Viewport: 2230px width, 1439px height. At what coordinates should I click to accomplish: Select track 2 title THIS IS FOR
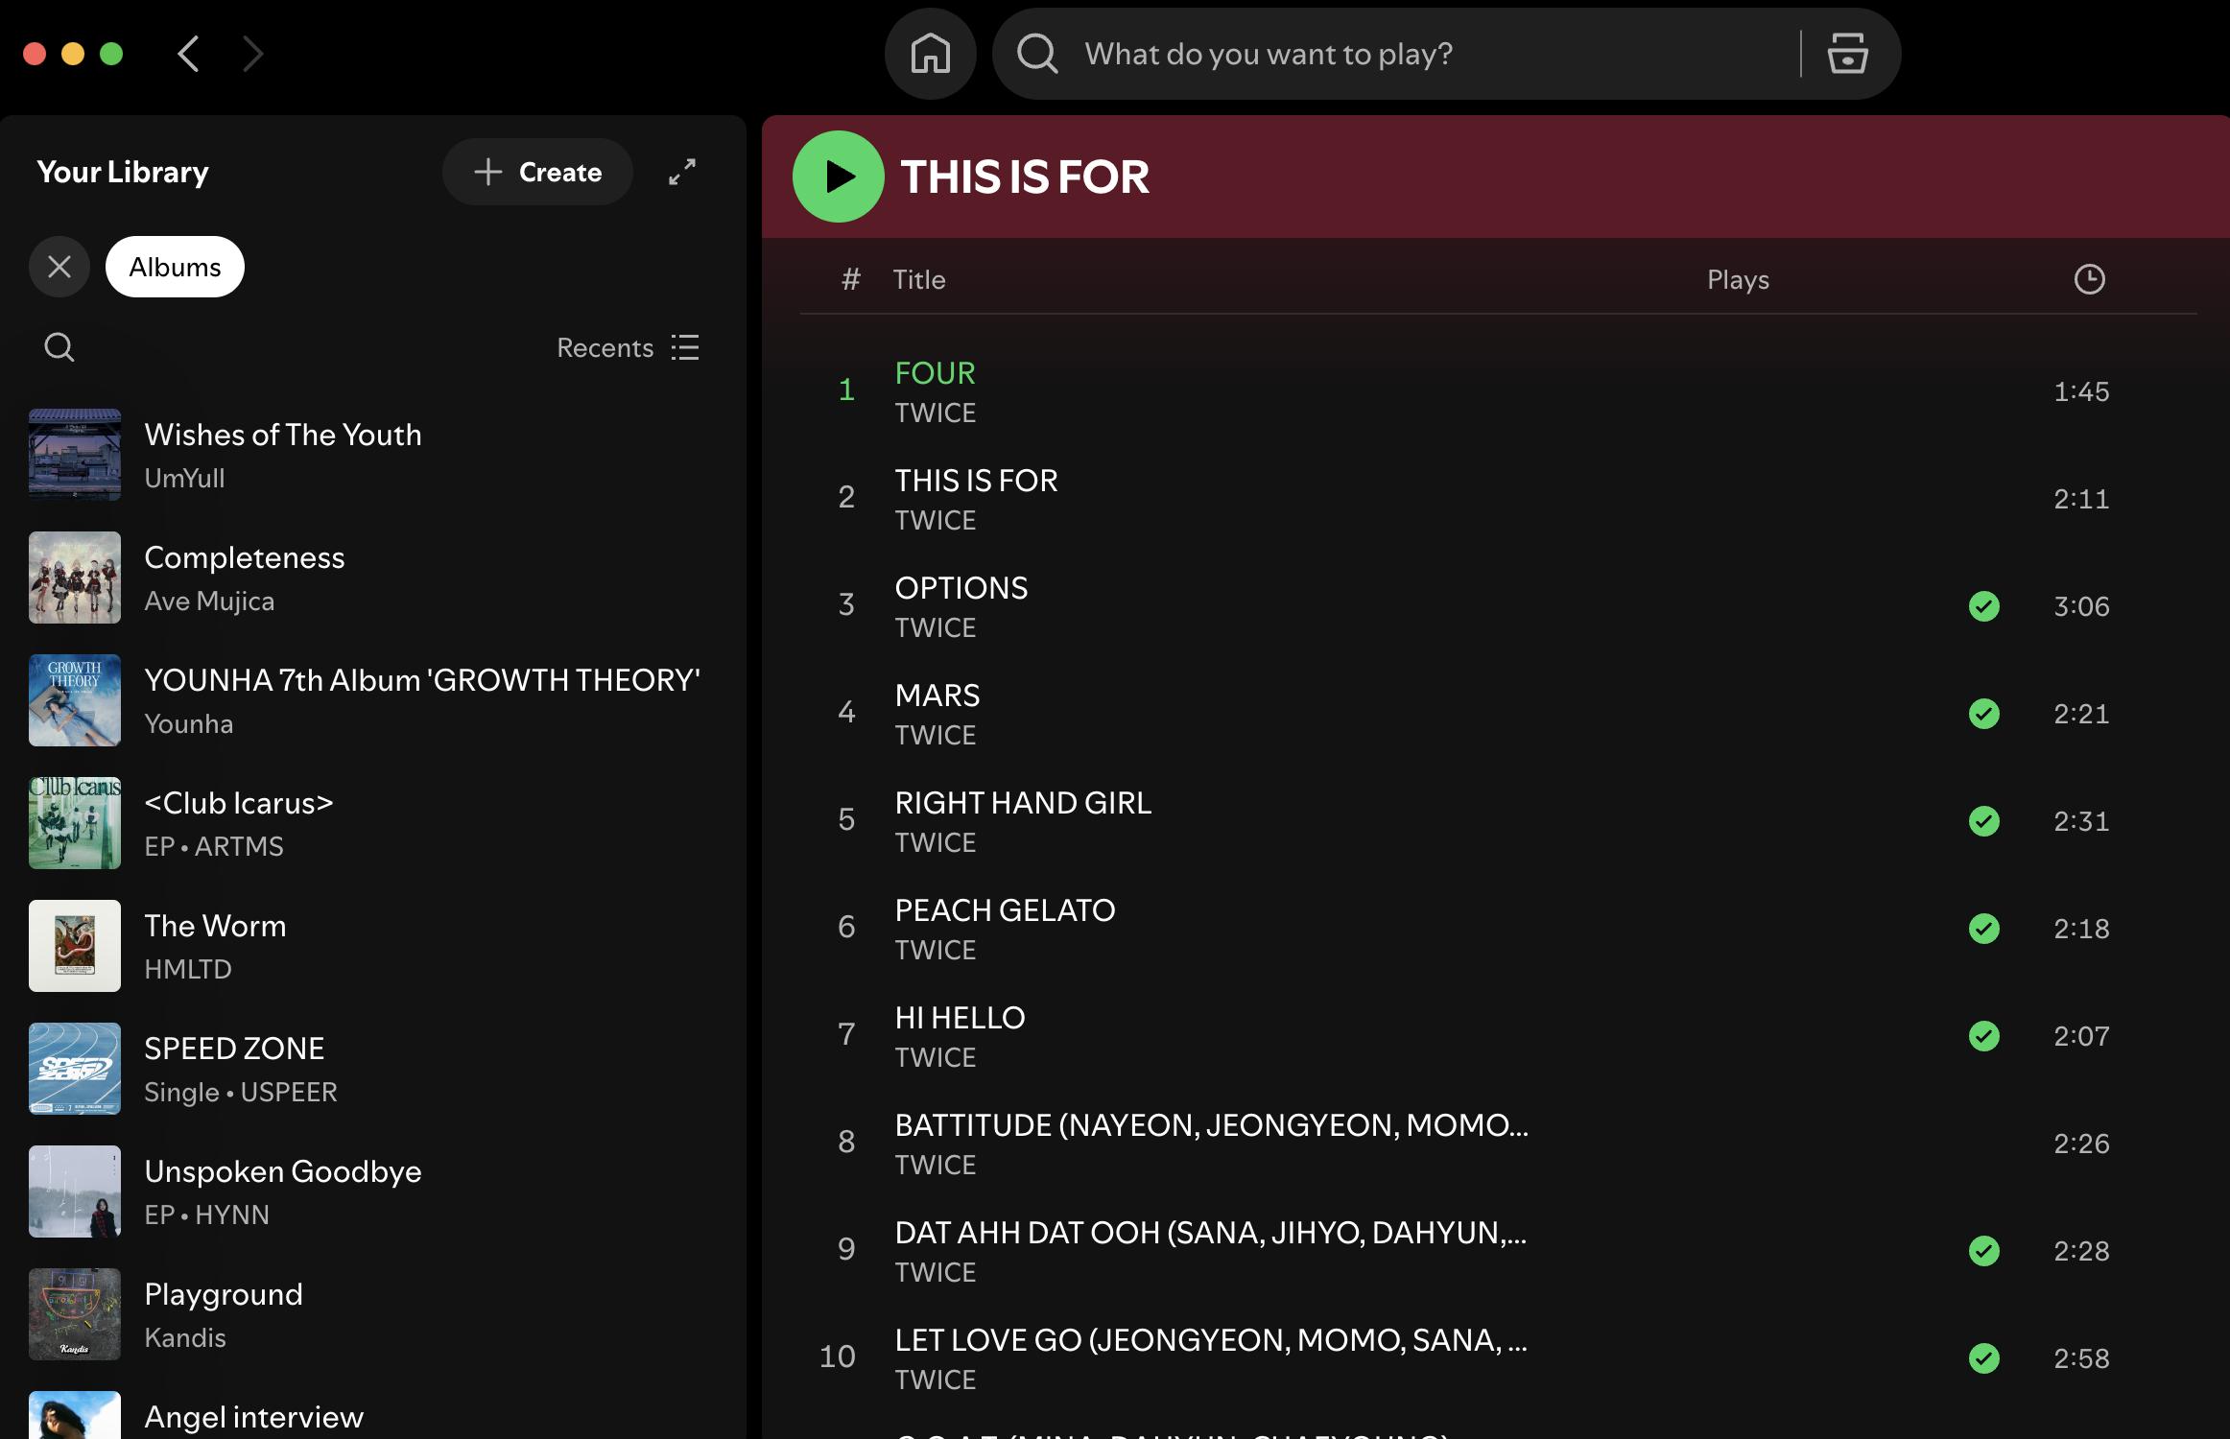(x=976, y=481)
